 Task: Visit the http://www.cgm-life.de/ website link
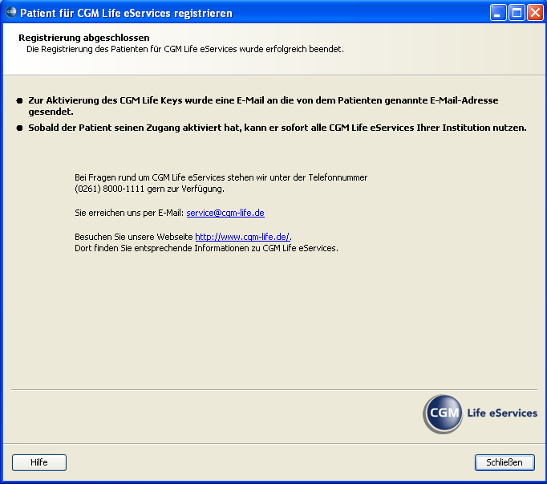(x=242, y=237)
